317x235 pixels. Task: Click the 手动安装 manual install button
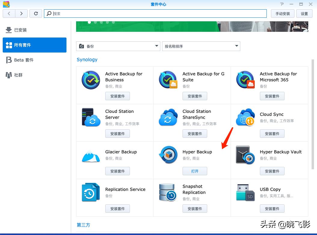pos(283,14)
